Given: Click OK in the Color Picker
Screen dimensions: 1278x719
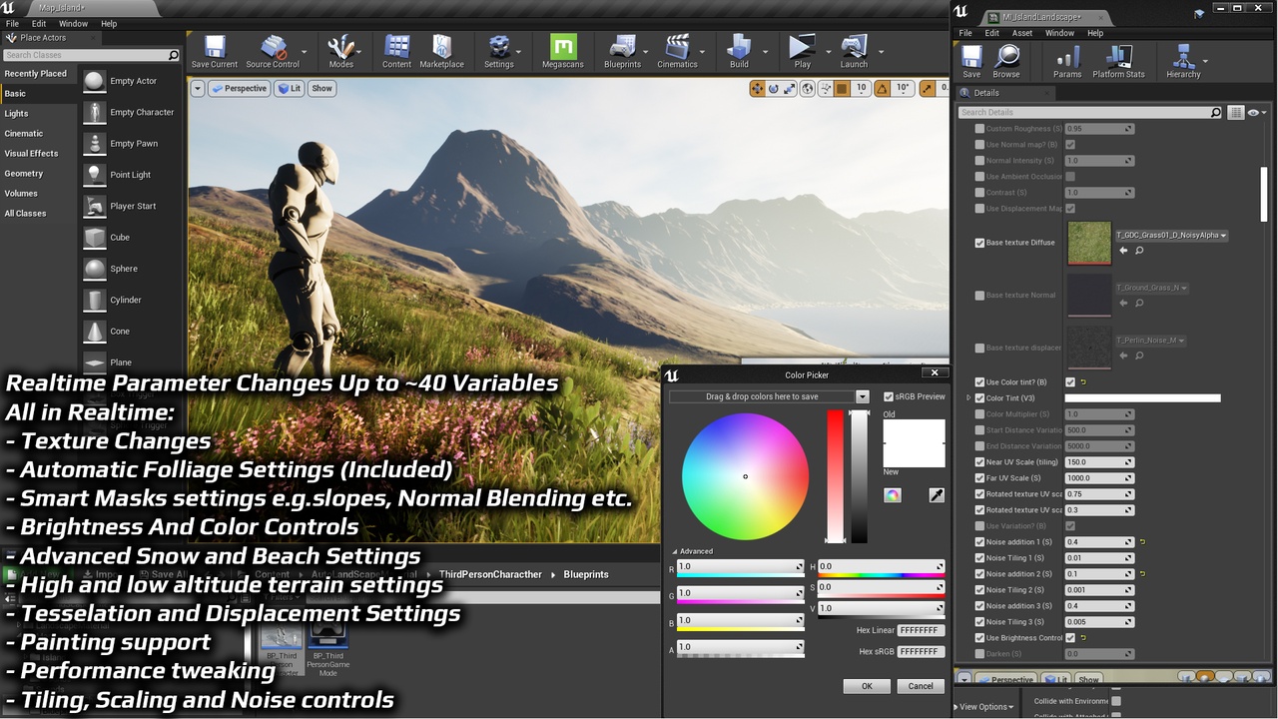Looking at the screenshot, I should pyautogui.click(x=867, y=686).
